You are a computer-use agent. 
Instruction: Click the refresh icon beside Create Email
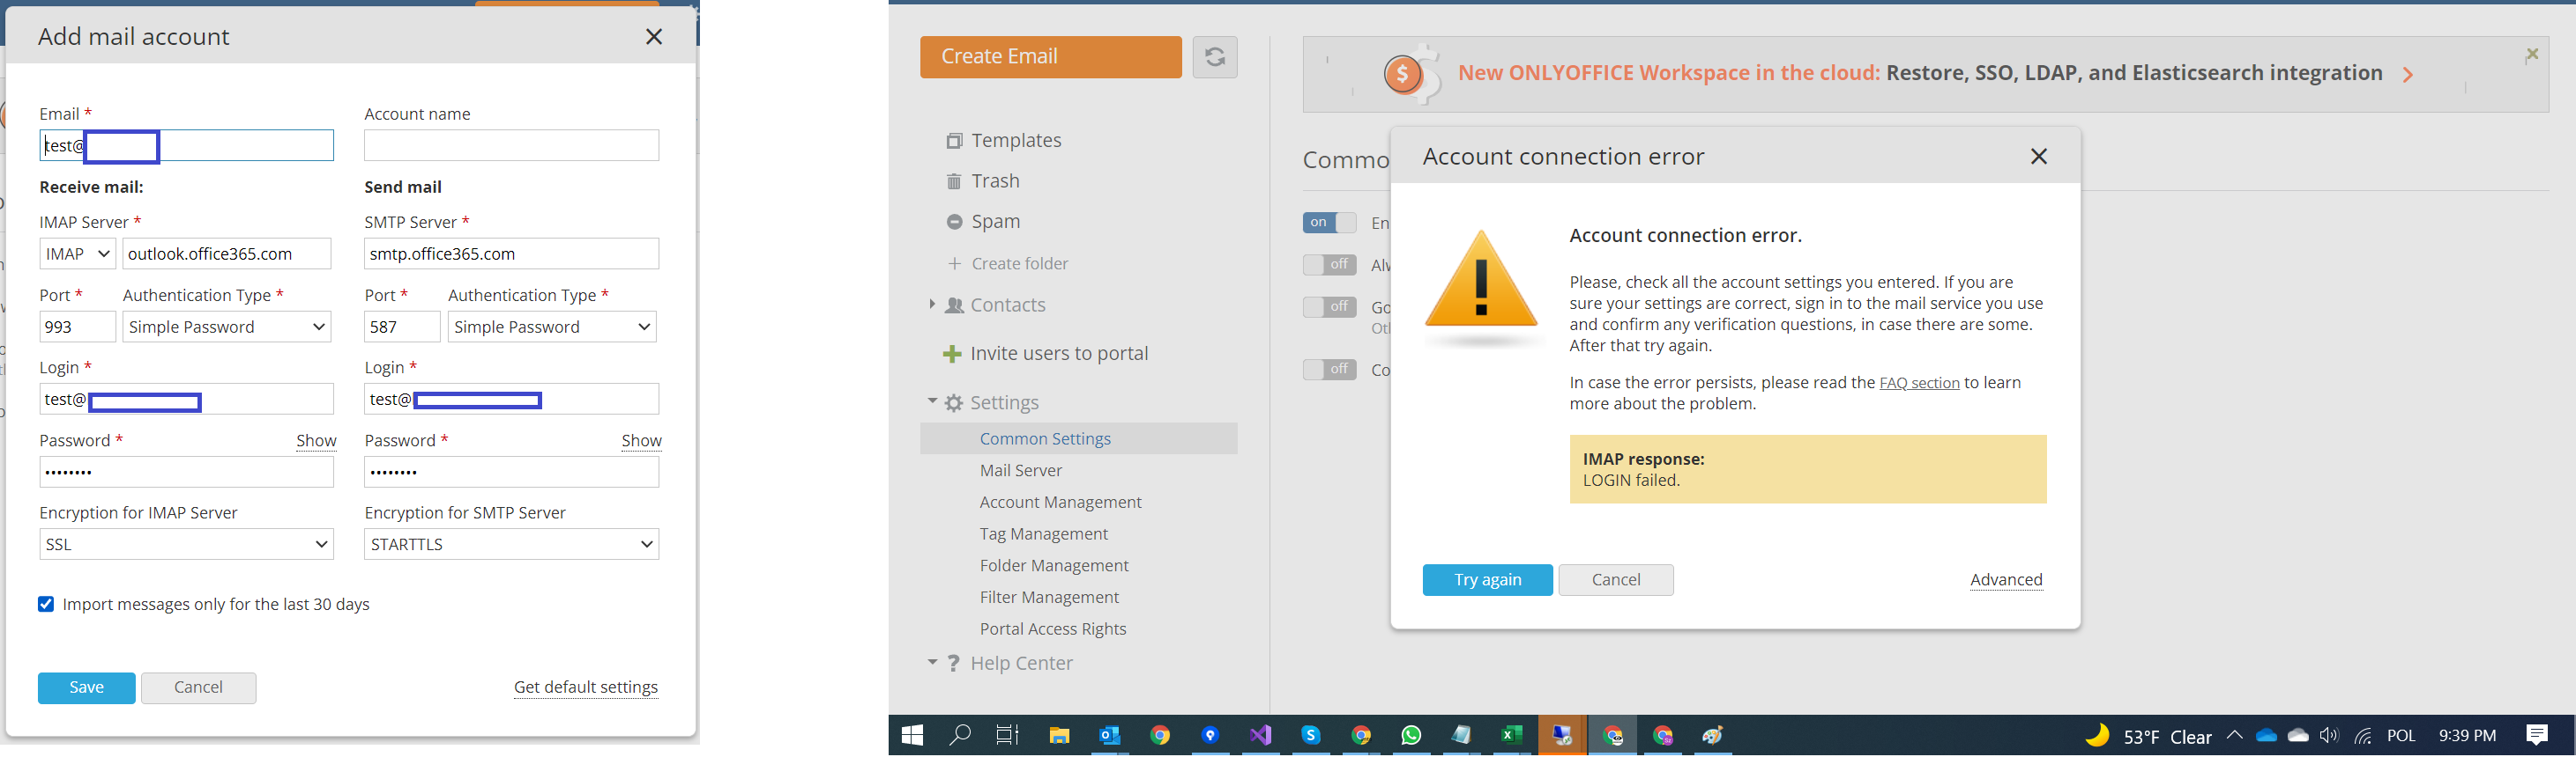pos(1214,57)
